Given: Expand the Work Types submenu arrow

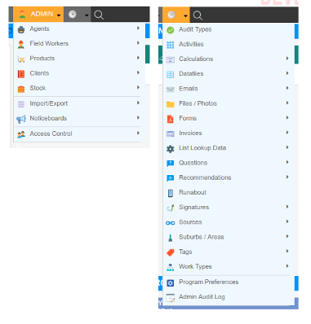Looking at the screenshot, I should pyautogui.click(x=287, y=266).
